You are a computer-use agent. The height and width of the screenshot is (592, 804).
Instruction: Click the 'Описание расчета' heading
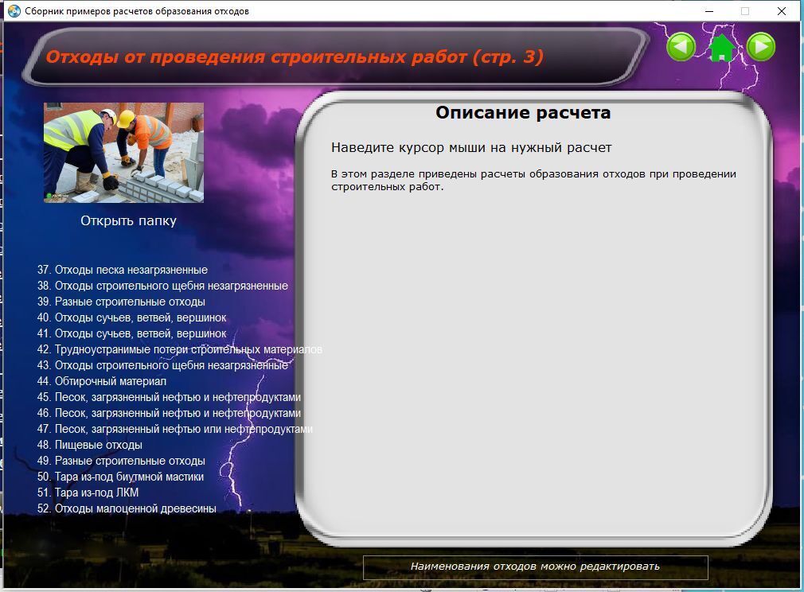coord(523,112)
